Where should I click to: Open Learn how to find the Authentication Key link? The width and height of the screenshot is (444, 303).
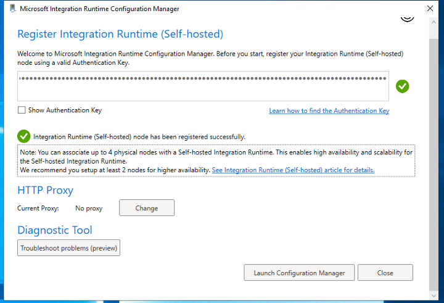coord(329,111)
